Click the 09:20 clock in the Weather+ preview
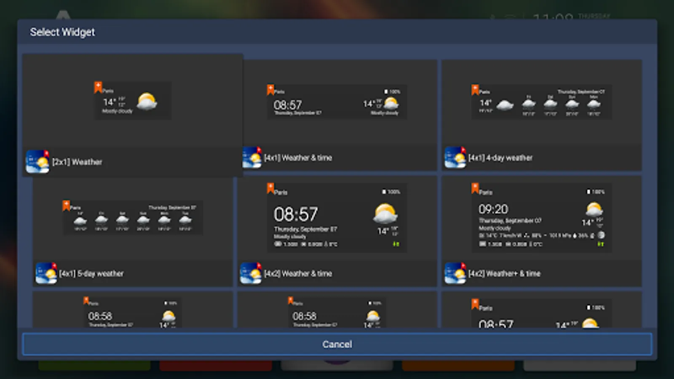 point(493,209)
